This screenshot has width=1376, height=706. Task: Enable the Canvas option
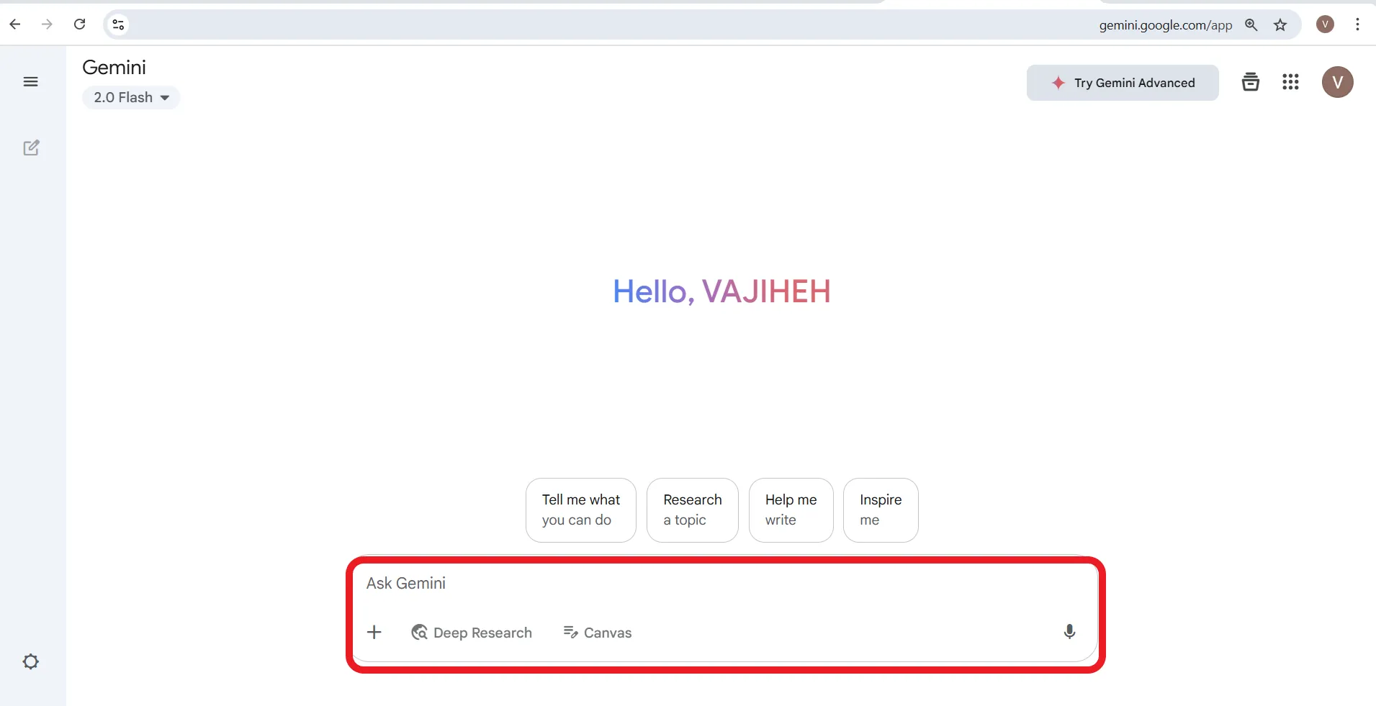pos(598,633)
